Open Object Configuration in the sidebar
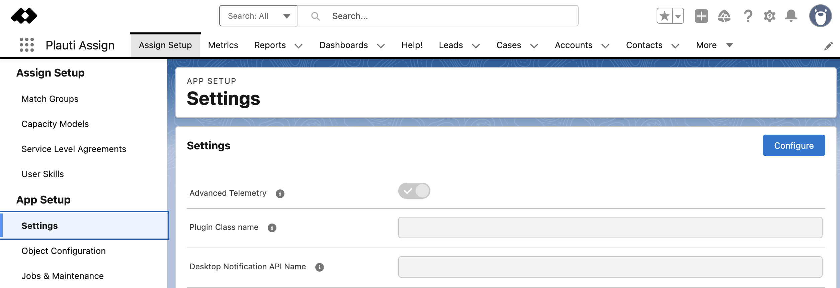Screen dimensions: 840x288 point(64,251)
